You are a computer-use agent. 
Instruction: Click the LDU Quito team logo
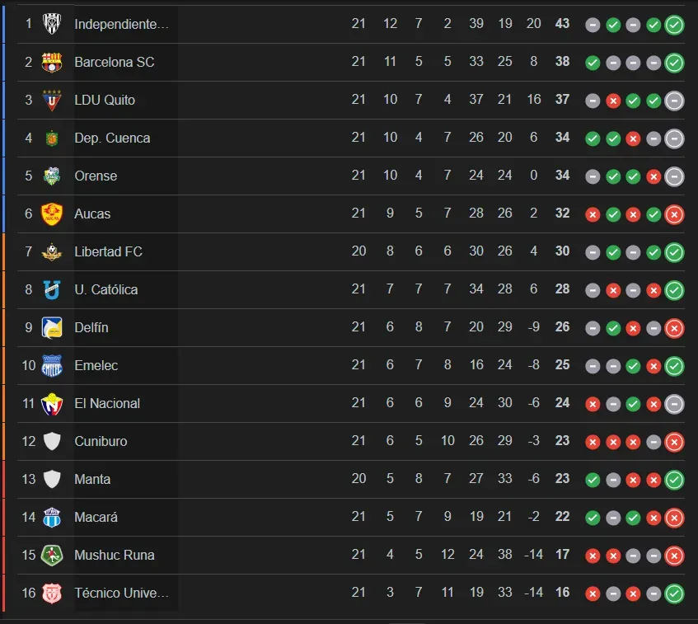coord(52,100)
